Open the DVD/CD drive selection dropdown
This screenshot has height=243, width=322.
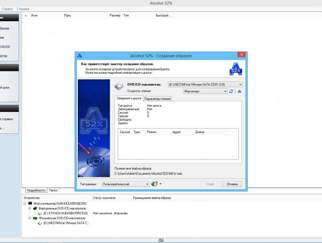point(205,84)
